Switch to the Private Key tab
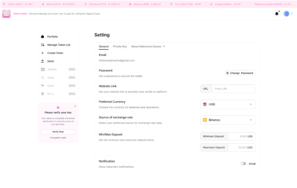The width and height of the screenshot is (297, 188). 120,46
